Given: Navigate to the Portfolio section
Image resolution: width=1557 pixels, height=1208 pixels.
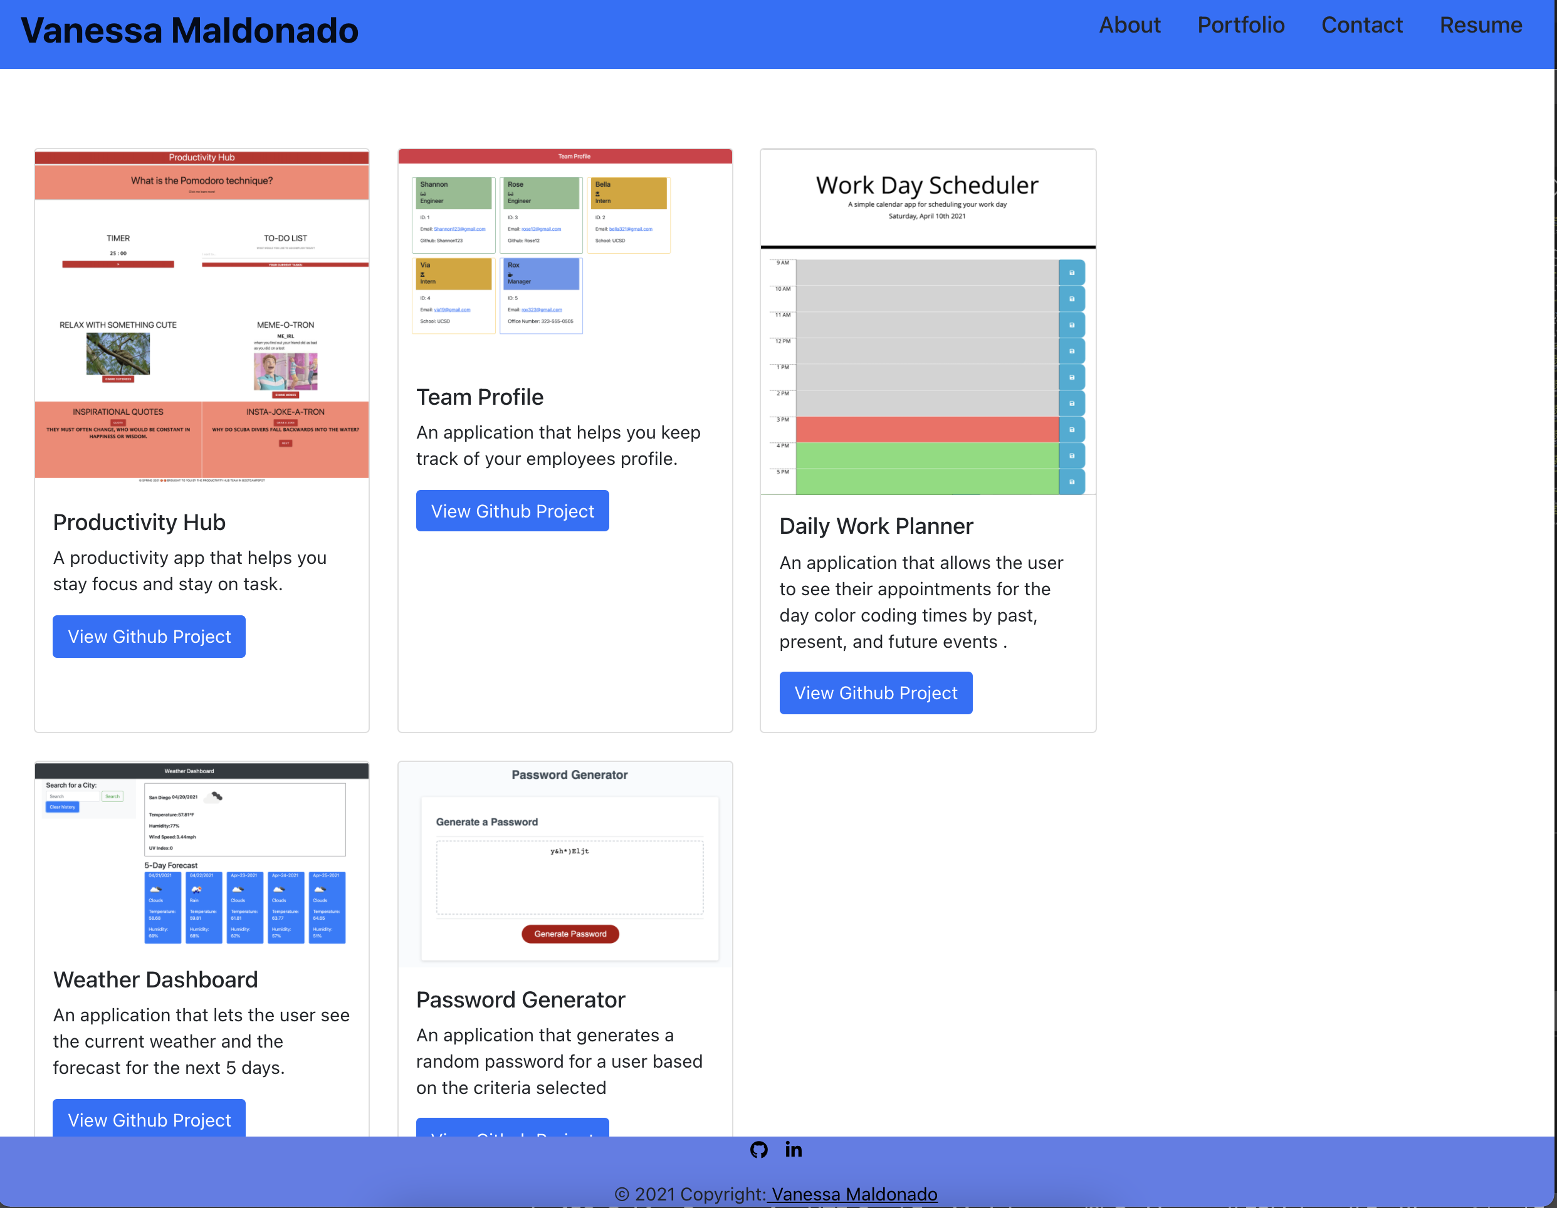Looking at the screenshot, I should pos(1241,25).
